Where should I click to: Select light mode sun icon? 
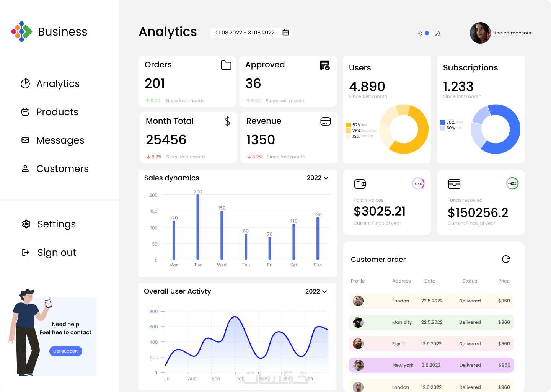pyautogui.click(x=420, y=34)
